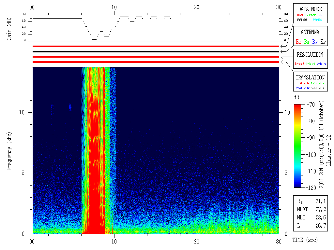
Task: Select the red DSN label
Action: pyautogui.click(x=300, y=15)
